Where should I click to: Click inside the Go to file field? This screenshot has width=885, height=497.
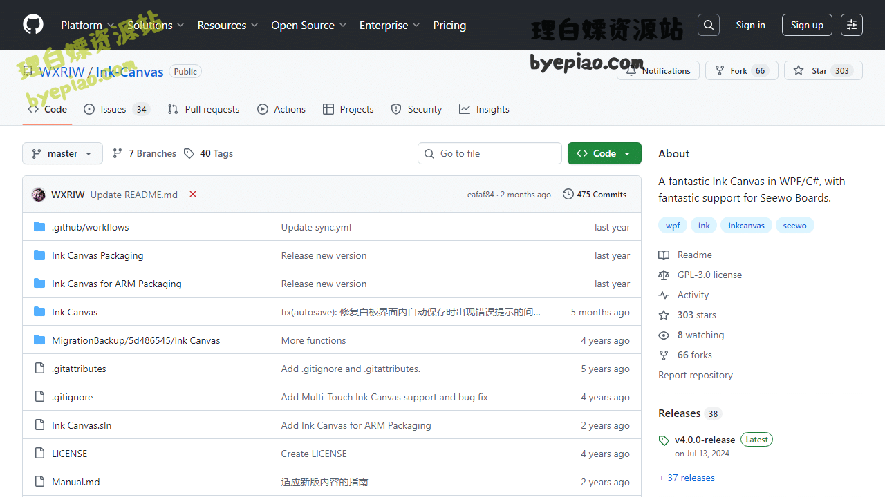pyautogui.click(x=490, y=153)
